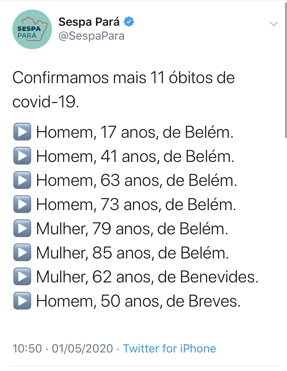This screenshot has height=371, width=287.
Task: Open the Twitter for iPhone link
Action: tap(169, 348)
